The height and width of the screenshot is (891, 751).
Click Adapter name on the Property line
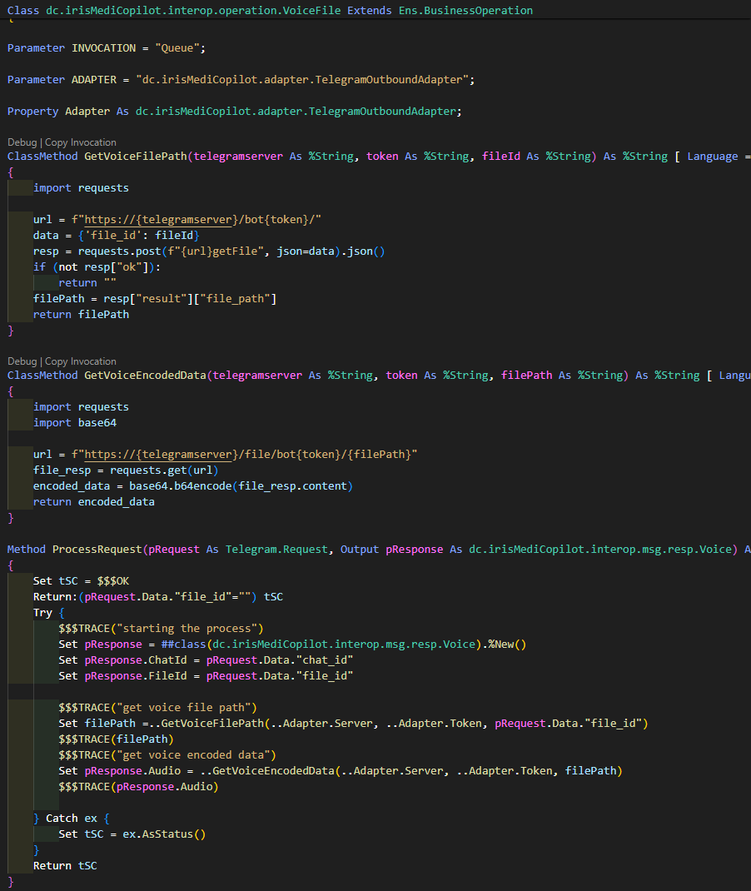87,112
